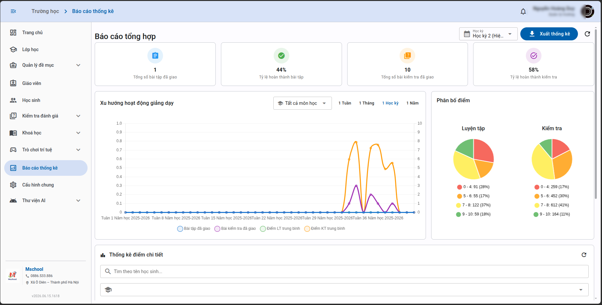This screenshot has width=602, height=305.
Task: Click Trang chủ dashboard icon
Action: pyautogui.click(x=13, y=33)
